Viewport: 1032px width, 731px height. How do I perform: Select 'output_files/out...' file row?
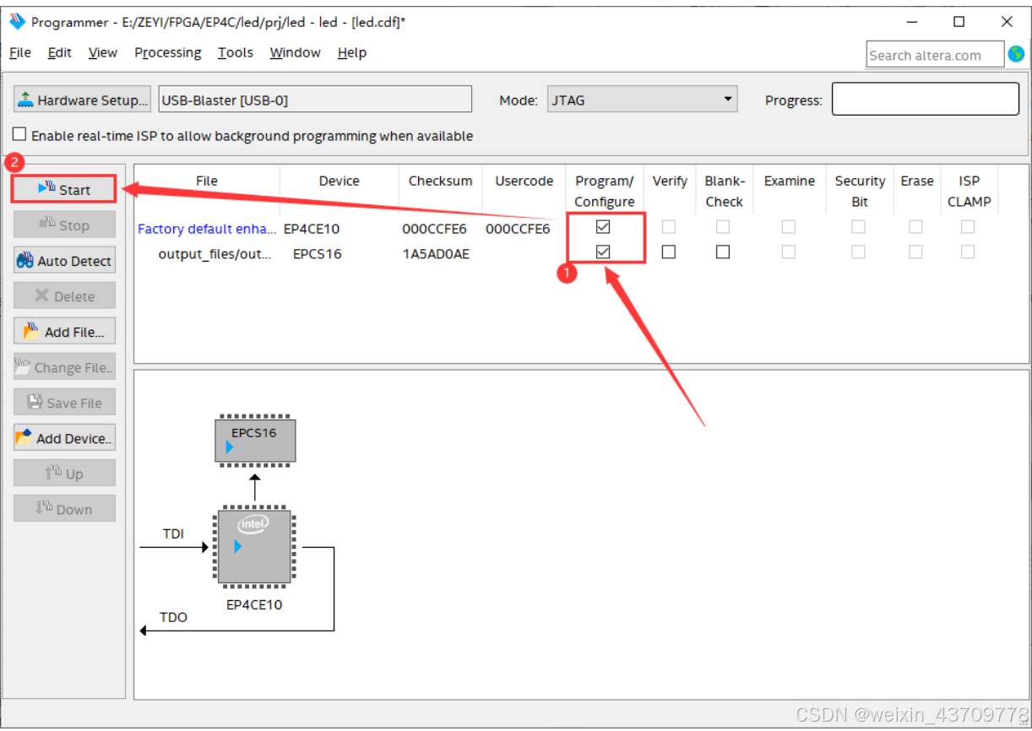(x=215, y=253)
